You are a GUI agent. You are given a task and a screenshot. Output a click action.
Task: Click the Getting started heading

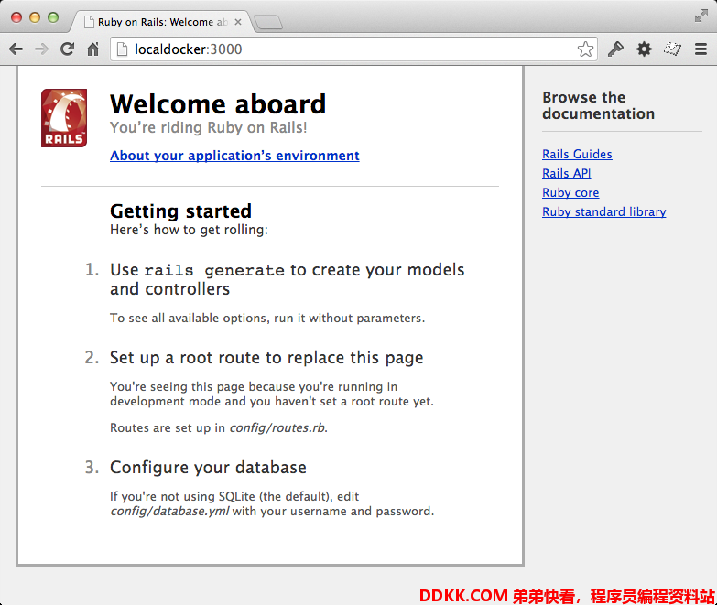180,211
